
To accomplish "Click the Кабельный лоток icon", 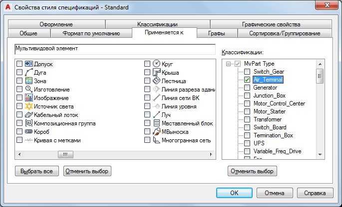I will pos(29,115).
